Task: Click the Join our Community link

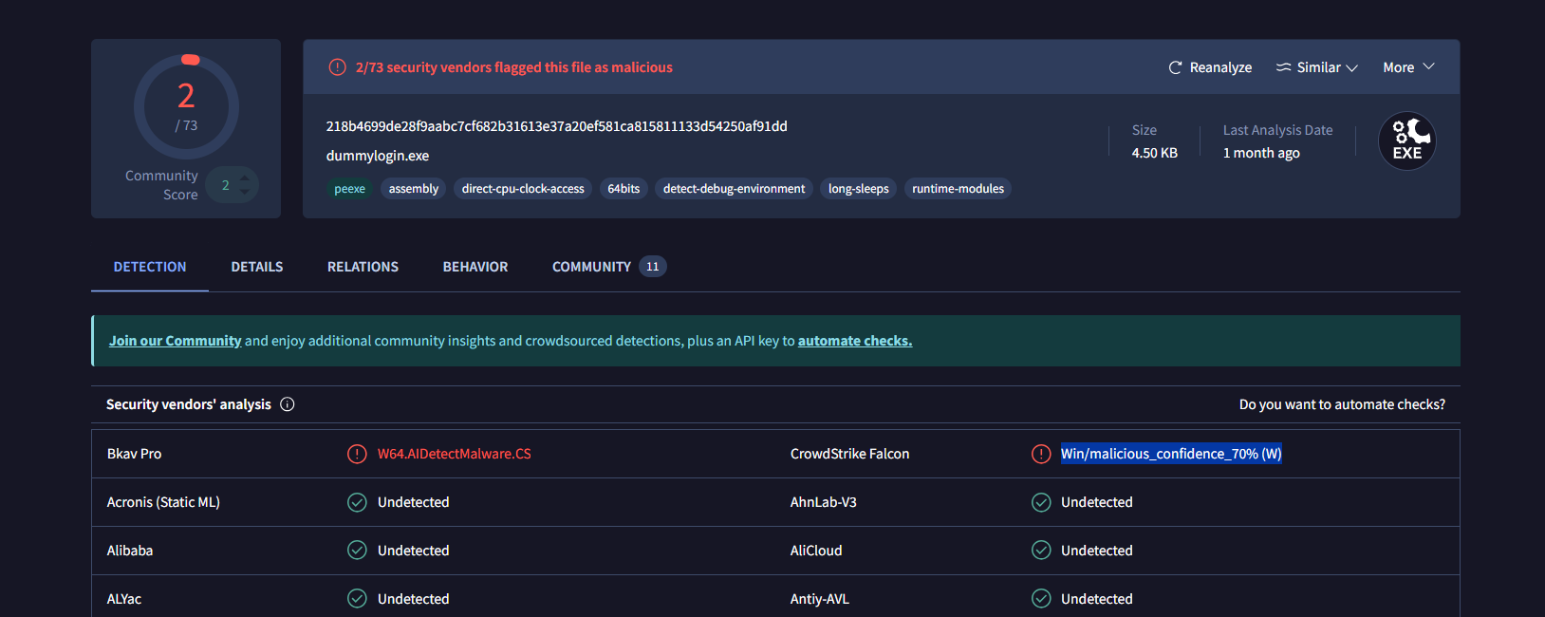Action: point(176,341)
